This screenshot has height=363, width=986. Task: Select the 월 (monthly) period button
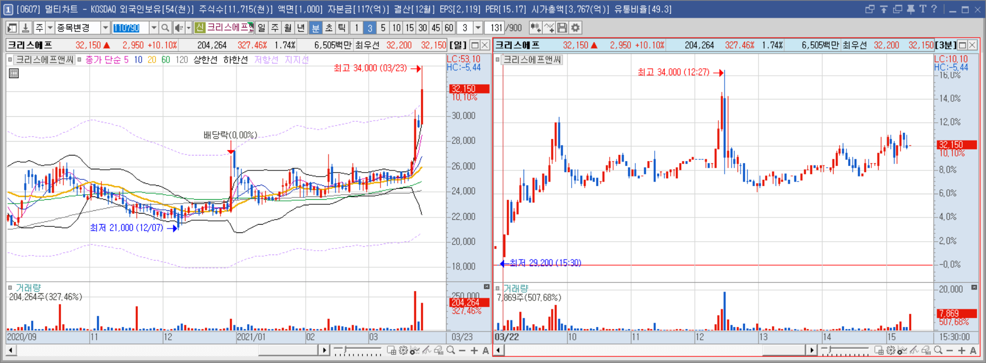tap(288, 28)
